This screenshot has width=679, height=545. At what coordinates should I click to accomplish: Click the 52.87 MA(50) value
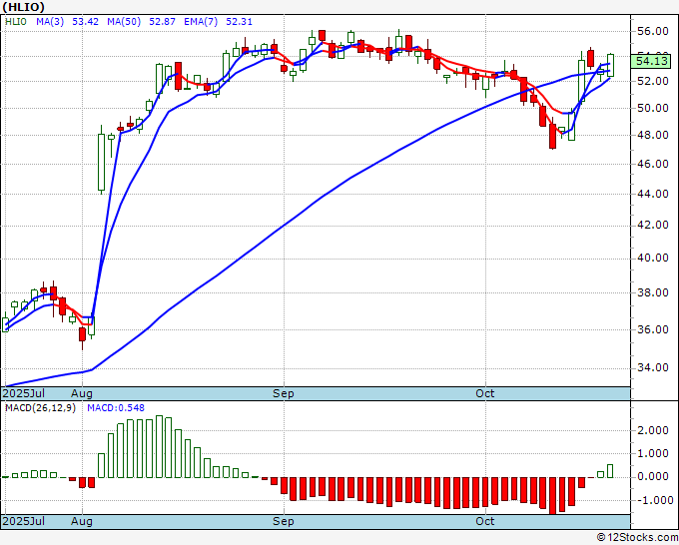[162, 22]
